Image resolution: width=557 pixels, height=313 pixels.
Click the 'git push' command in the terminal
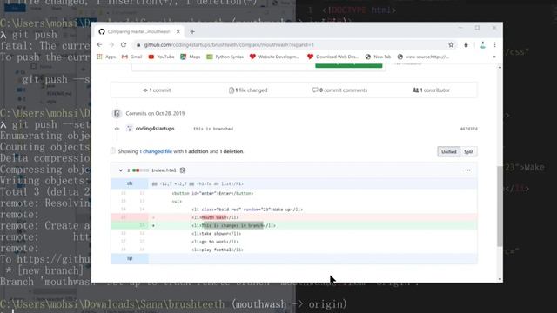point(35,35)
